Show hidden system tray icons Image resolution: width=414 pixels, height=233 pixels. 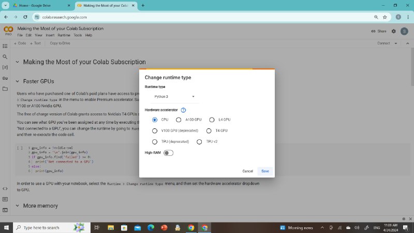[322, 227]
